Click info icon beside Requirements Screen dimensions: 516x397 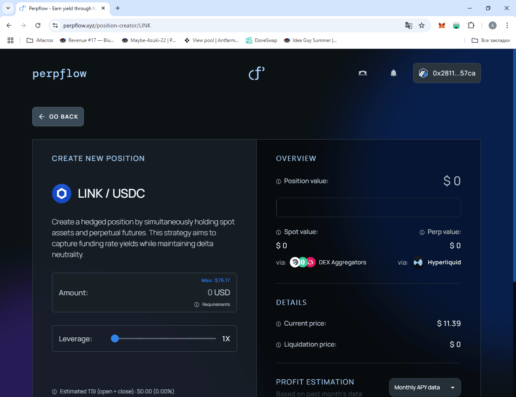point(197,305)
